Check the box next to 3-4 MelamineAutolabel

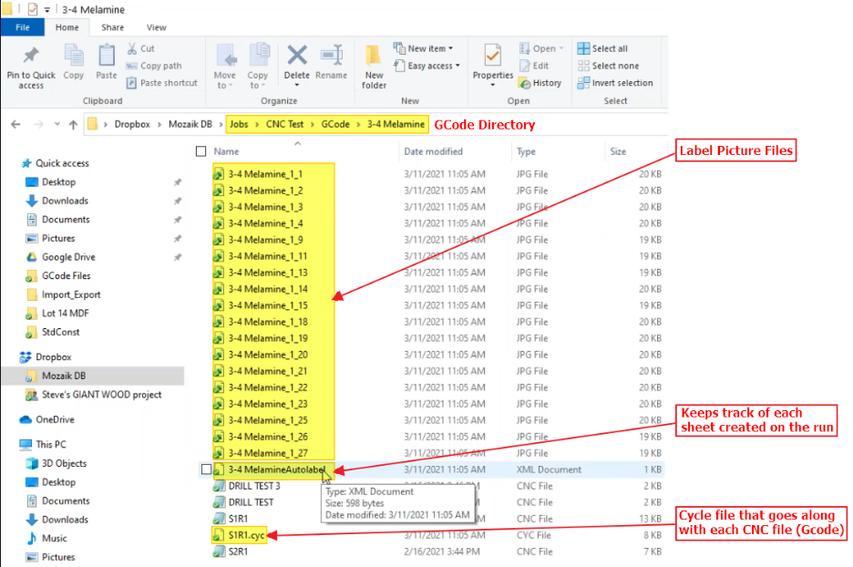click(206, 469)
